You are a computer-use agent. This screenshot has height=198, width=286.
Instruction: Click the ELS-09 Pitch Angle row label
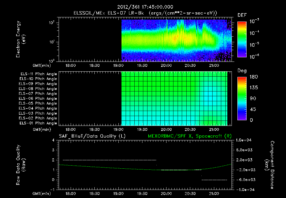pyautogui.click(x=38, y=84)
